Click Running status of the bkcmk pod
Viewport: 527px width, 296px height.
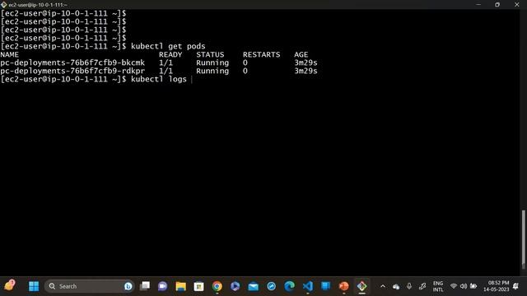[212, 62]
